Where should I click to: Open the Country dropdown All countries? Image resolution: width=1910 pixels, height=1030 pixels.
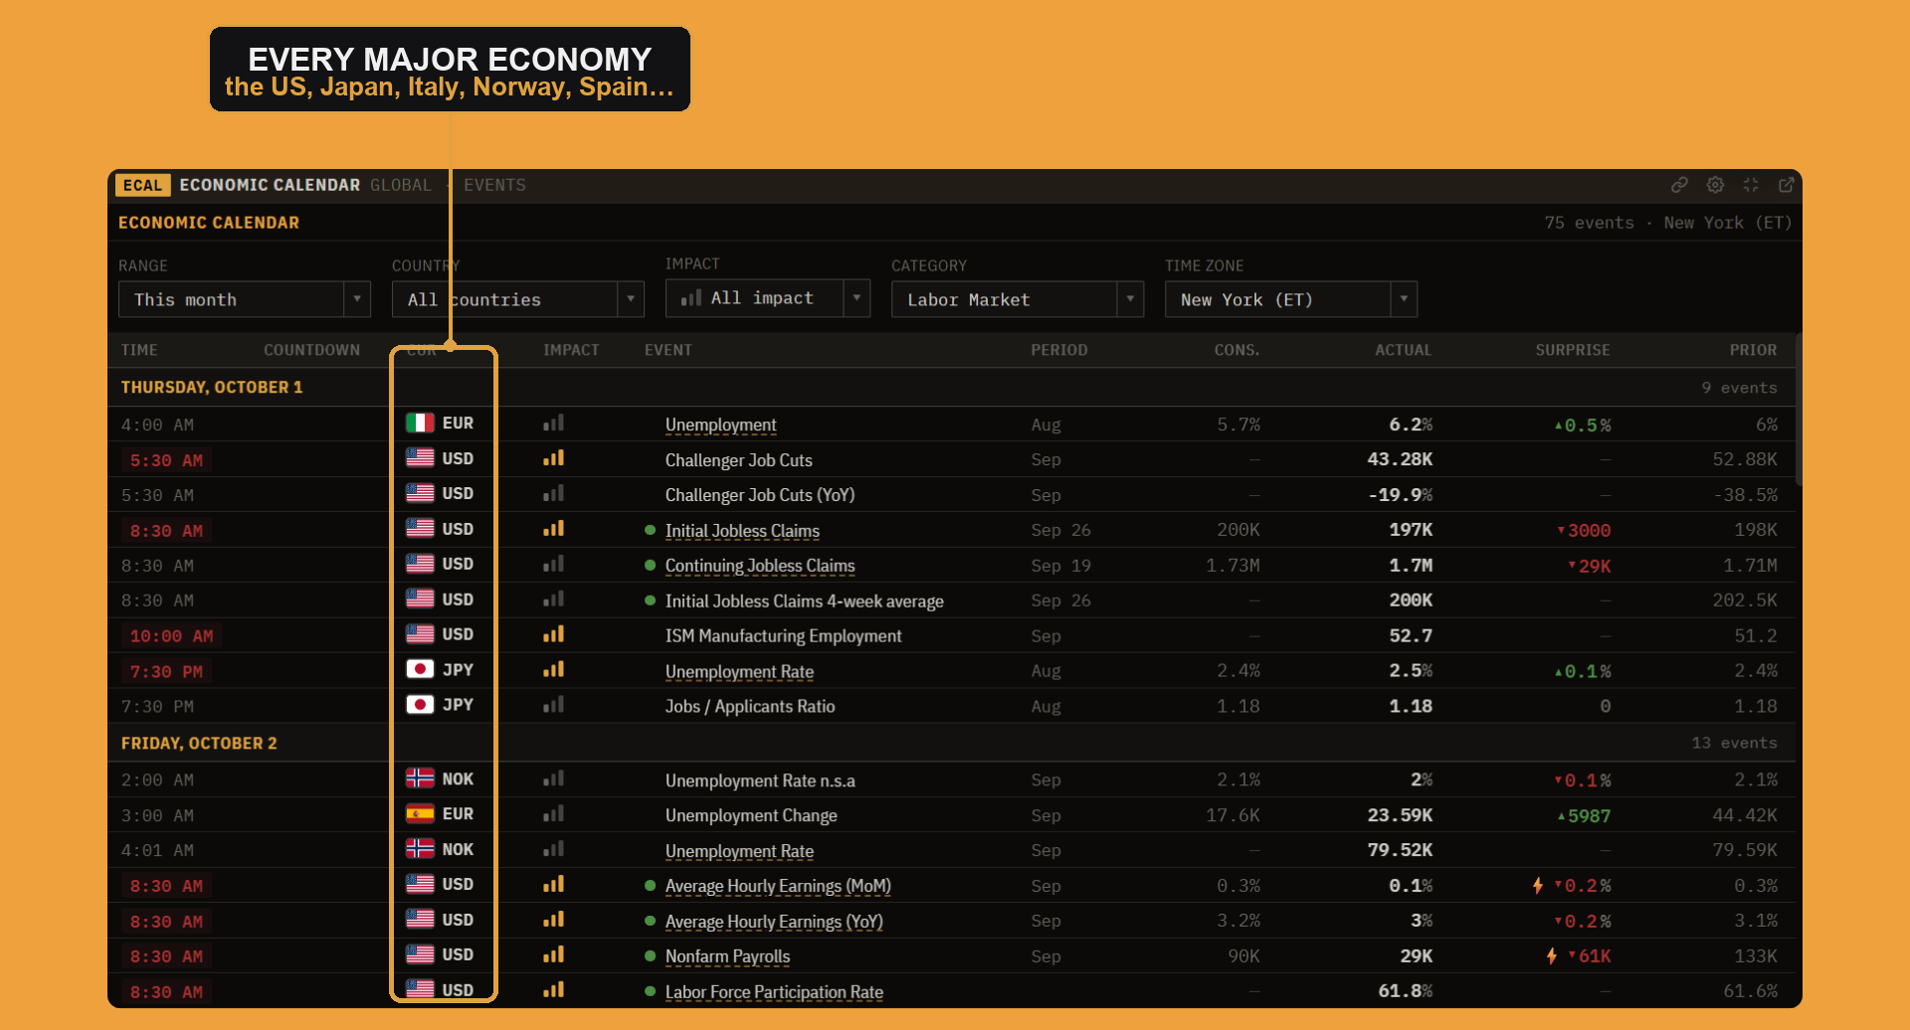518,299
